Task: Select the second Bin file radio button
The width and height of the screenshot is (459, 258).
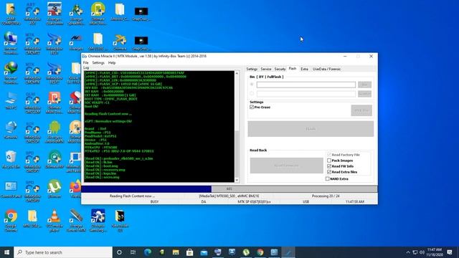Action: click(x=252, y=94)
